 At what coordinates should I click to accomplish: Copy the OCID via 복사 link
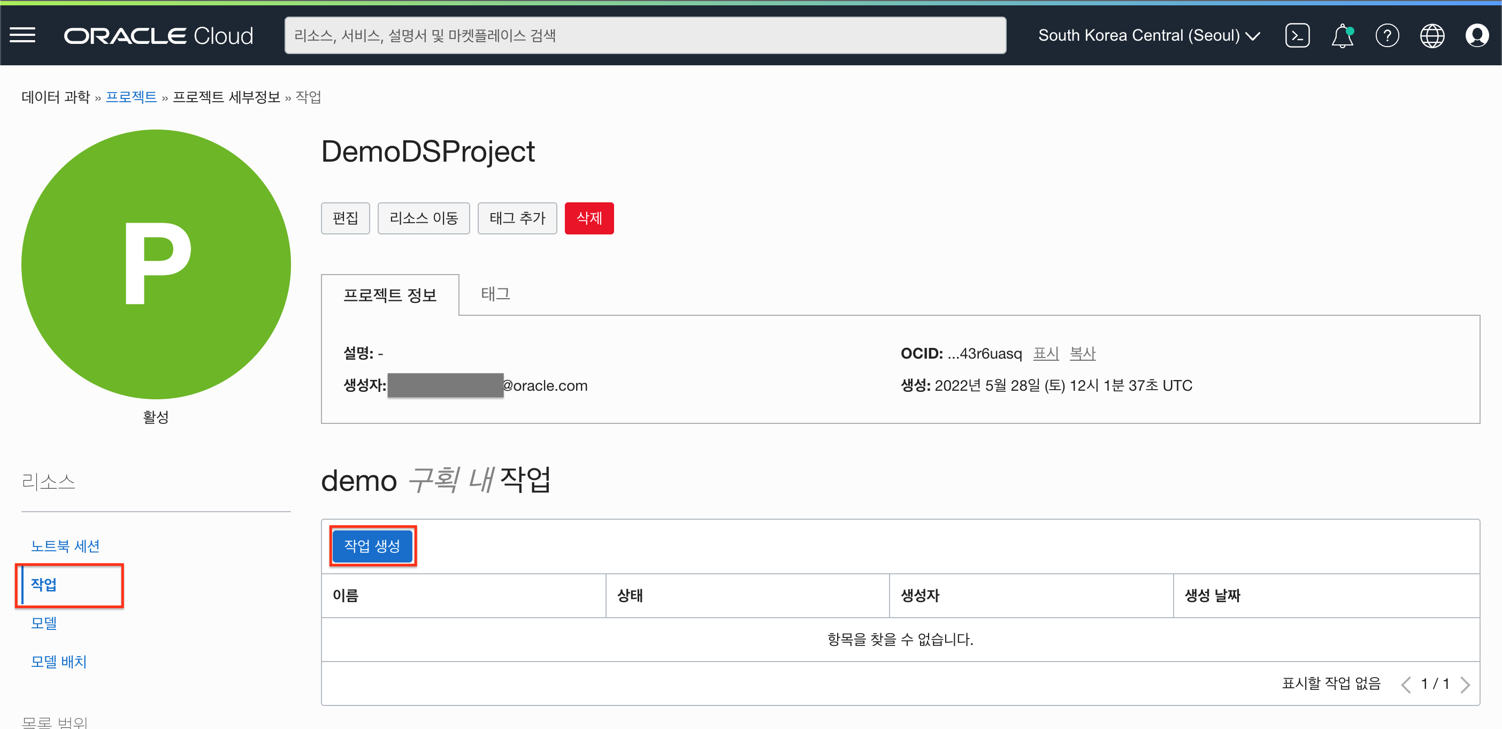[1083, 353]
